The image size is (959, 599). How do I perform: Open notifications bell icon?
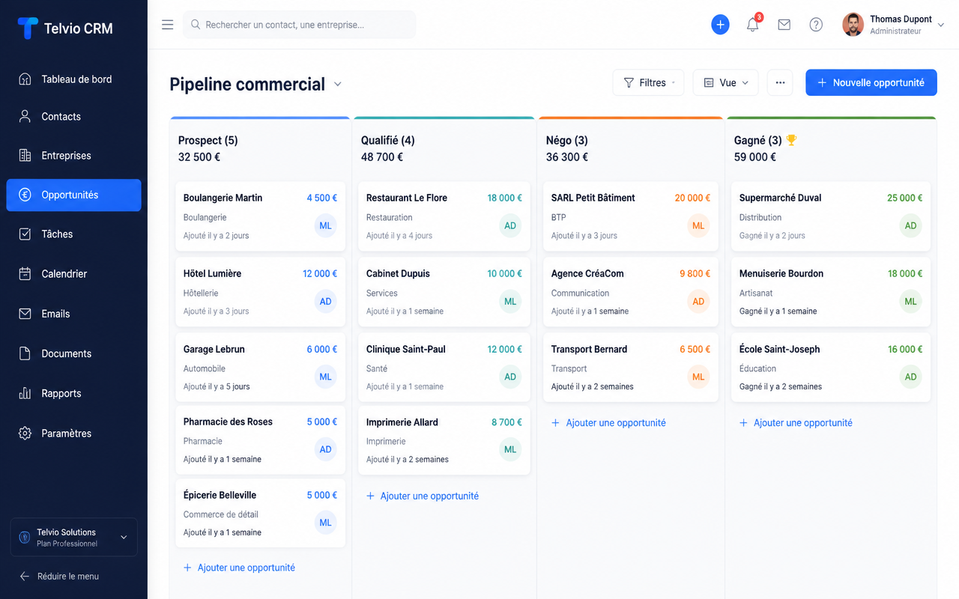[753, 25]
